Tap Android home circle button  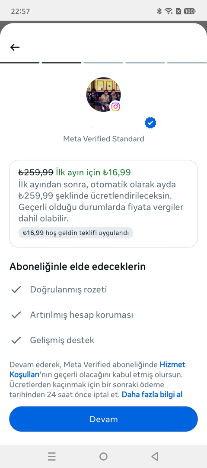coord(103,456)
